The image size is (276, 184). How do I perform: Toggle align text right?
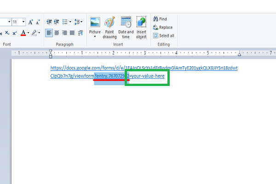click(64, 33)
